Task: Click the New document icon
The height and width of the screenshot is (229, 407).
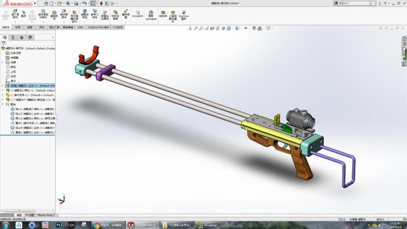Action: tap(52, 3)
